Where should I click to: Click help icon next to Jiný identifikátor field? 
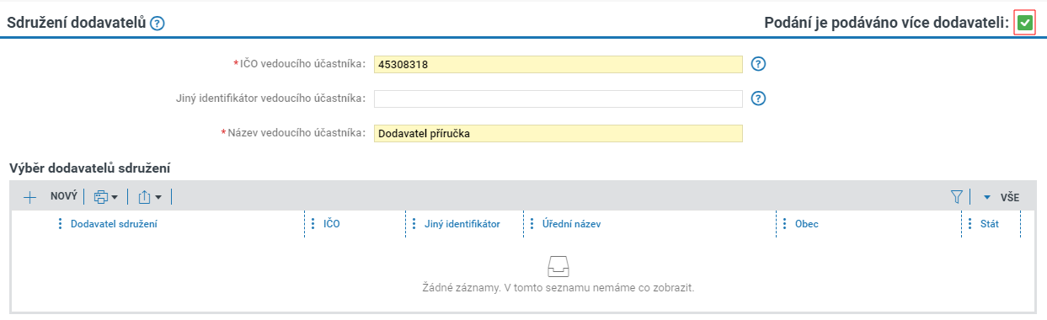[758, 99]
